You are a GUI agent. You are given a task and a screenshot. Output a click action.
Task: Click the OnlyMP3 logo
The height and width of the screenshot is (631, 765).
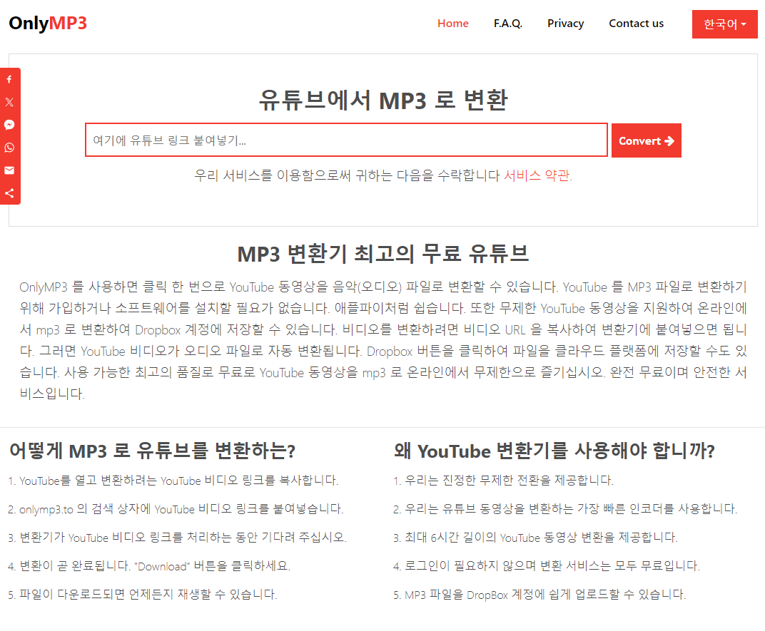point(48,24)
